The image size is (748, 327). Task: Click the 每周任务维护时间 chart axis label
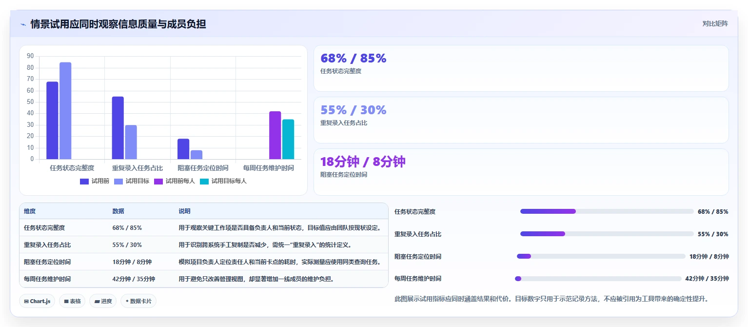click(268, 168)
